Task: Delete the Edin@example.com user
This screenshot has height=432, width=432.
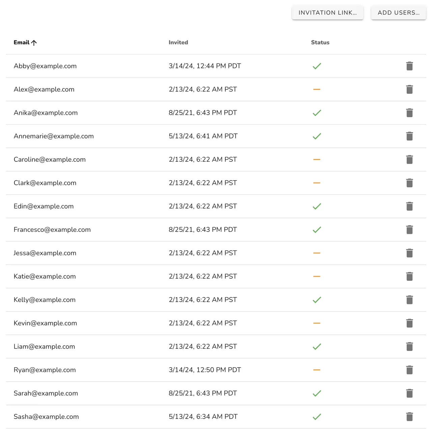Action: point(409,207)
